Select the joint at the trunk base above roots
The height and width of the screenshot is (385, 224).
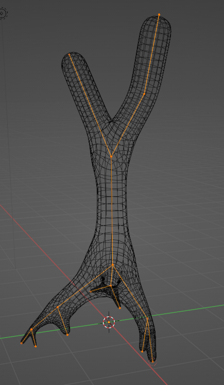pos(112,265)
